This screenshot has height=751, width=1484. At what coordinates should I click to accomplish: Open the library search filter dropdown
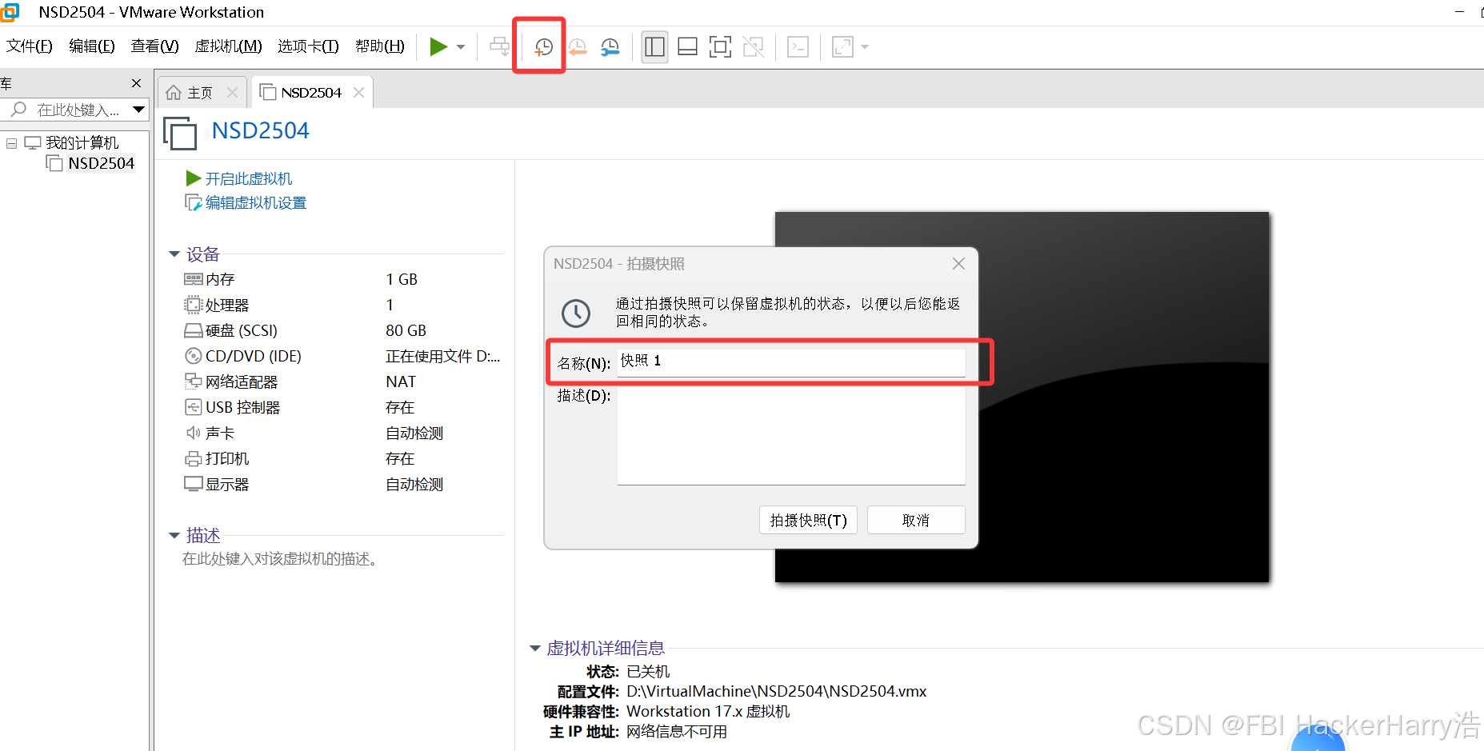[x=138, y=110]
